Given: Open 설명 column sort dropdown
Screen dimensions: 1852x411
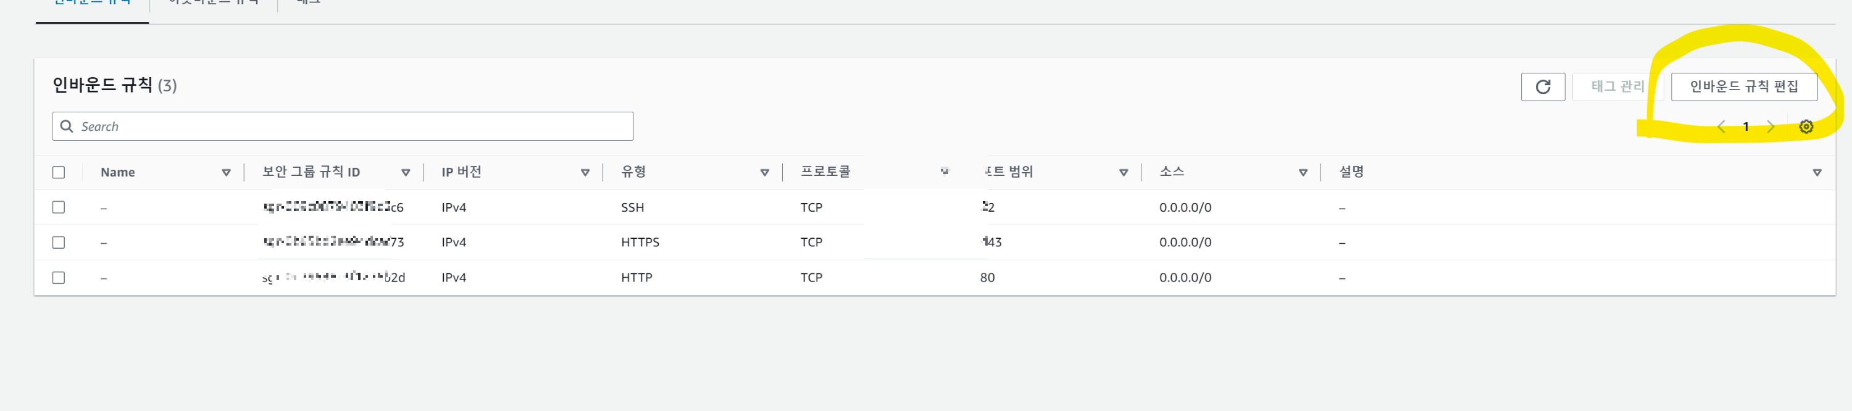Looking at the screenshot, I should click(1817, 172).
